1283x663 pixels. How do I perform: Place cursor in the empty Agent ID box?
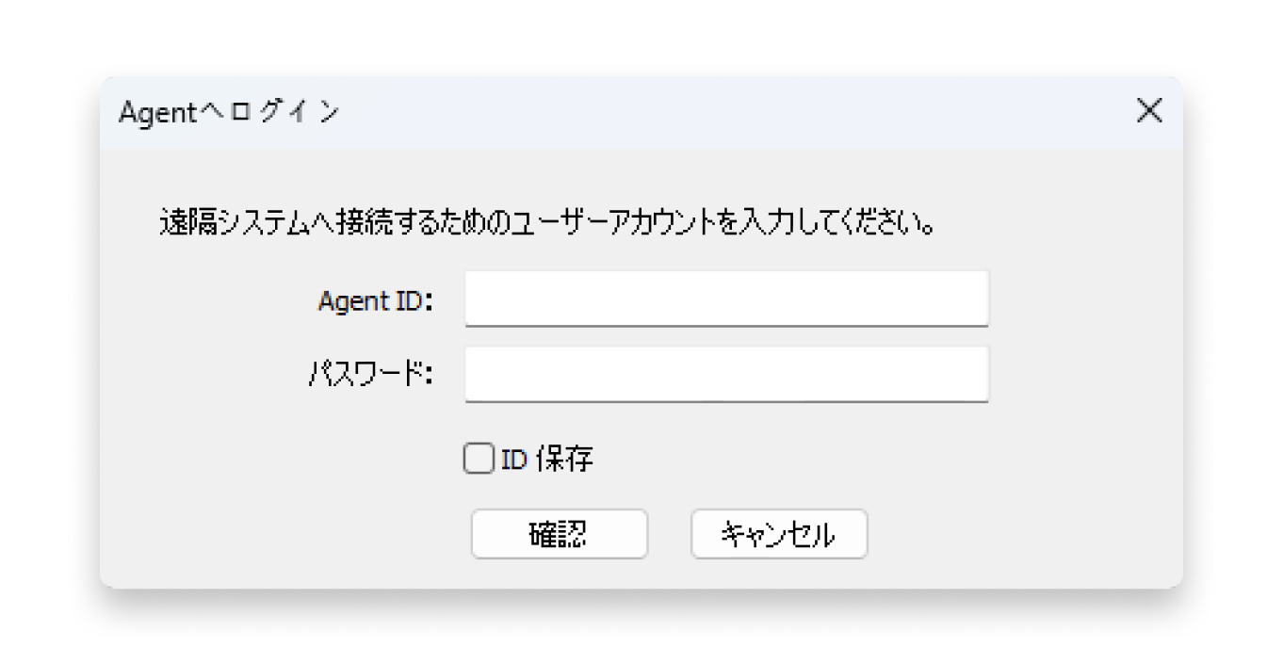[x=725, y=298]
